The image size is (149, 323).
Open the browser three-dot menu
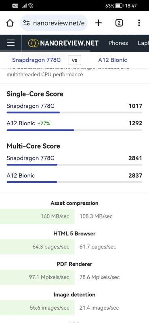(x=139, y=23)
